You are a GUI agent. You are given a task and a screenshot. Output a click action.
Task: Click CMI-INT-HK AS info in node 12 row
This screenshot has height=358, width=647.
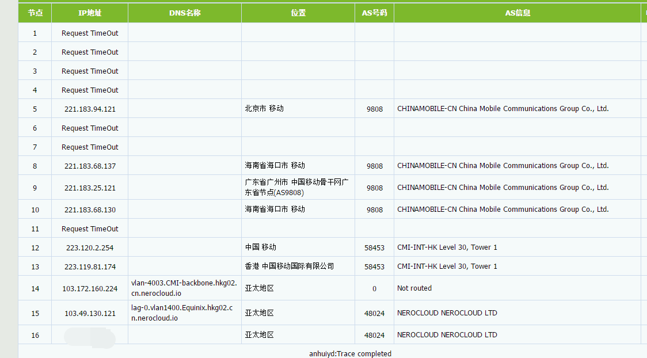tap(447, 247)
